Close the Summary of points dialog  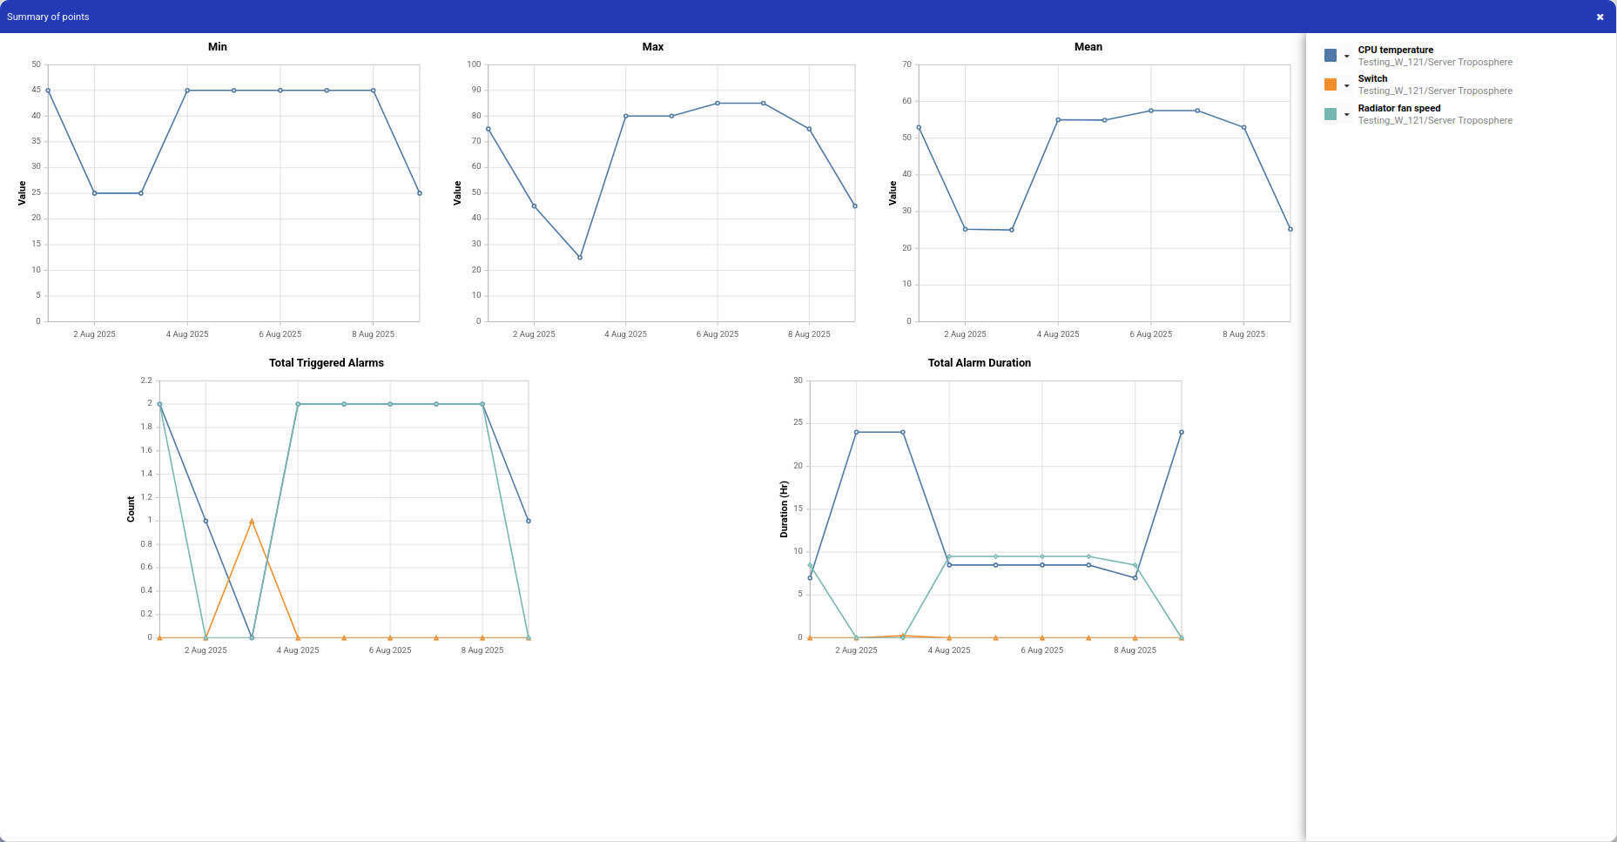1600,17
